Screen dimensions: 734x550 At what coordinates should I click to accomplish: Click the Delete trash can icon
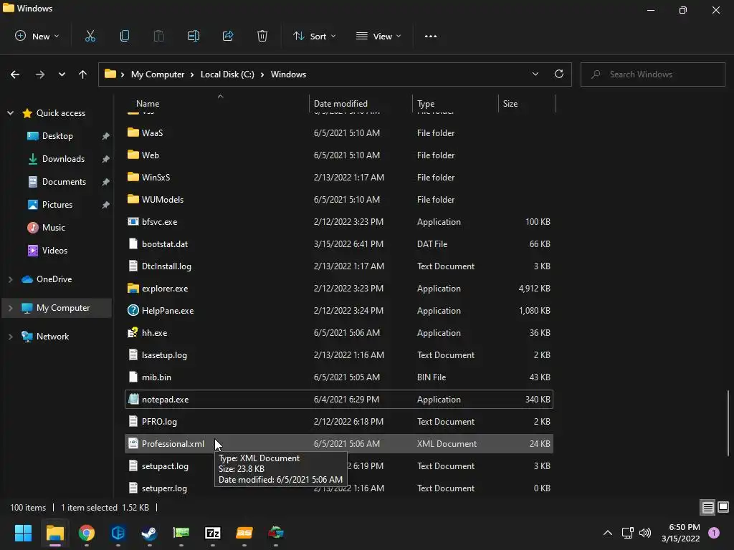[262, 36]
